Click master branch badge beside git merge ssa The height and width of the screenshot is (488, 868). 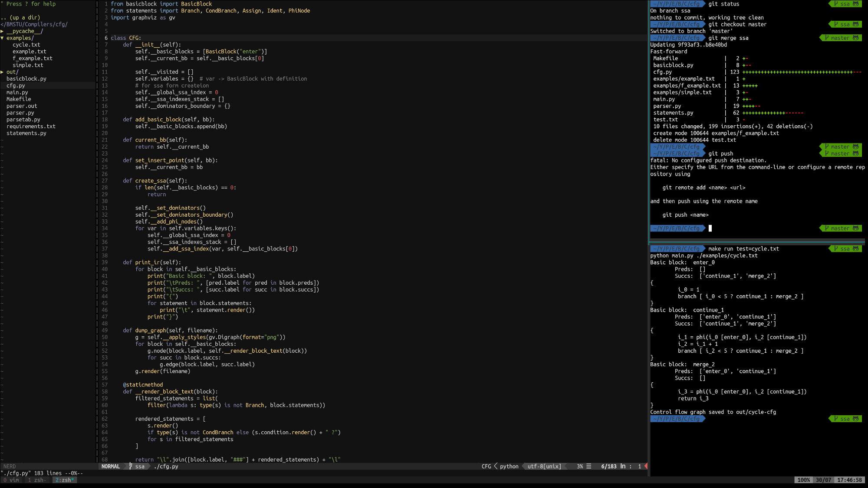[841, 38]
